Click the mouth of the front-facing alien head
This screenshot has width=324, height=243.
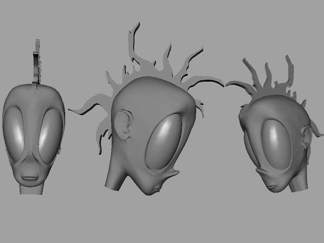pos(30,178)
